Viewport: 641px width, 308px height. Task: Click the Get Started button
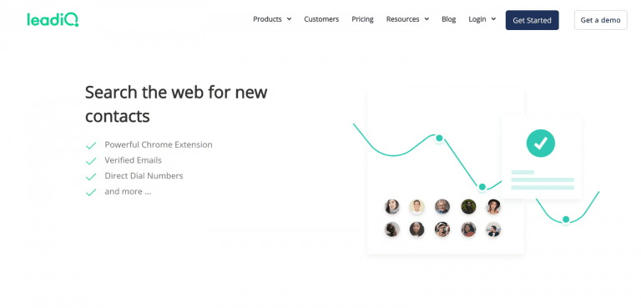point(532,20)
